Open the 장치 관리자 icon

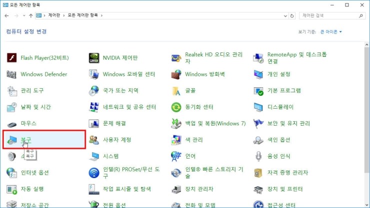(176, 189)
